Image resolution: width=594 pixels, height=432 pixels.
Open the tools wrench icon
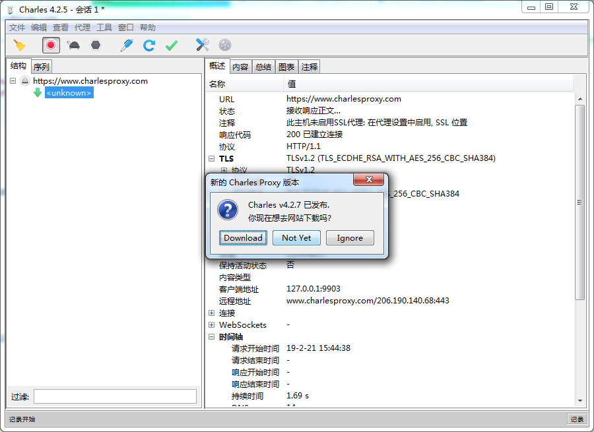pos(203,45)
